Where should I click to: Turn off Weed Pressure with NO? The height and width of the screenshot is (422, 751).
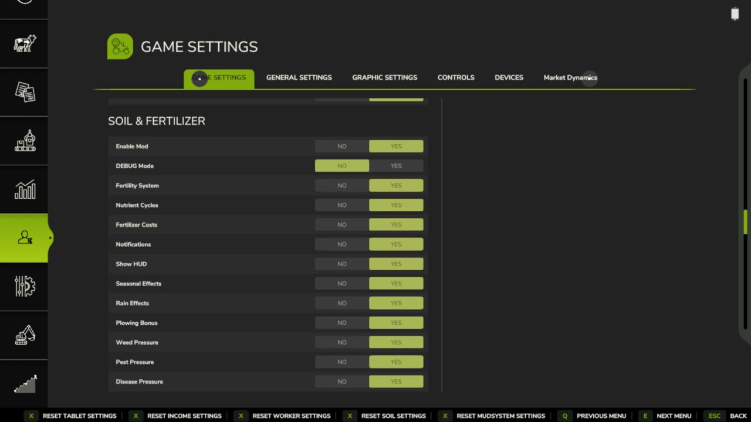coord(342,342)
